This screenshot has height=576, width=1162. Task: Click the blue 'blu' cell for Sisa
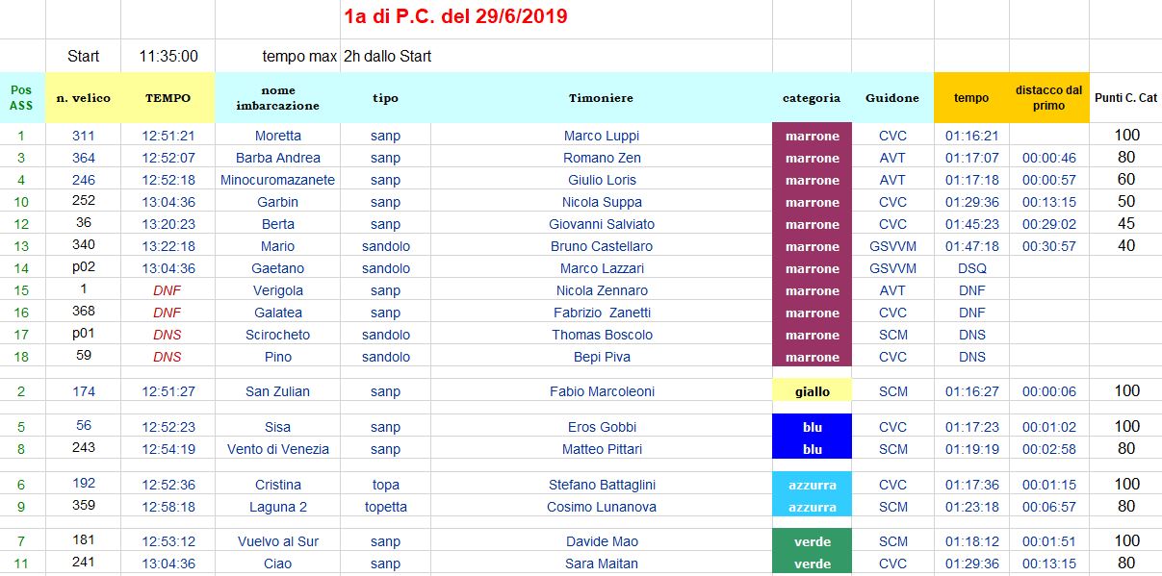click(x=813, y=427)
